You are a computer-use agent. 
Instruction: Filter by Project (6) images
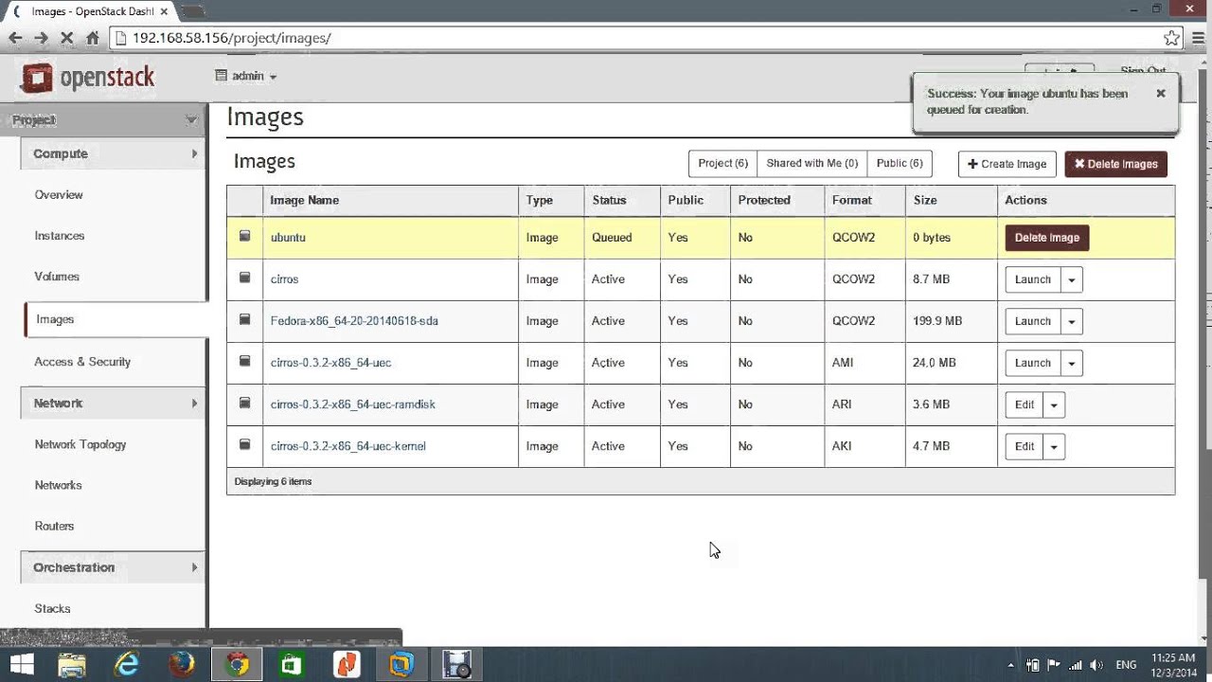coord(722,164)
